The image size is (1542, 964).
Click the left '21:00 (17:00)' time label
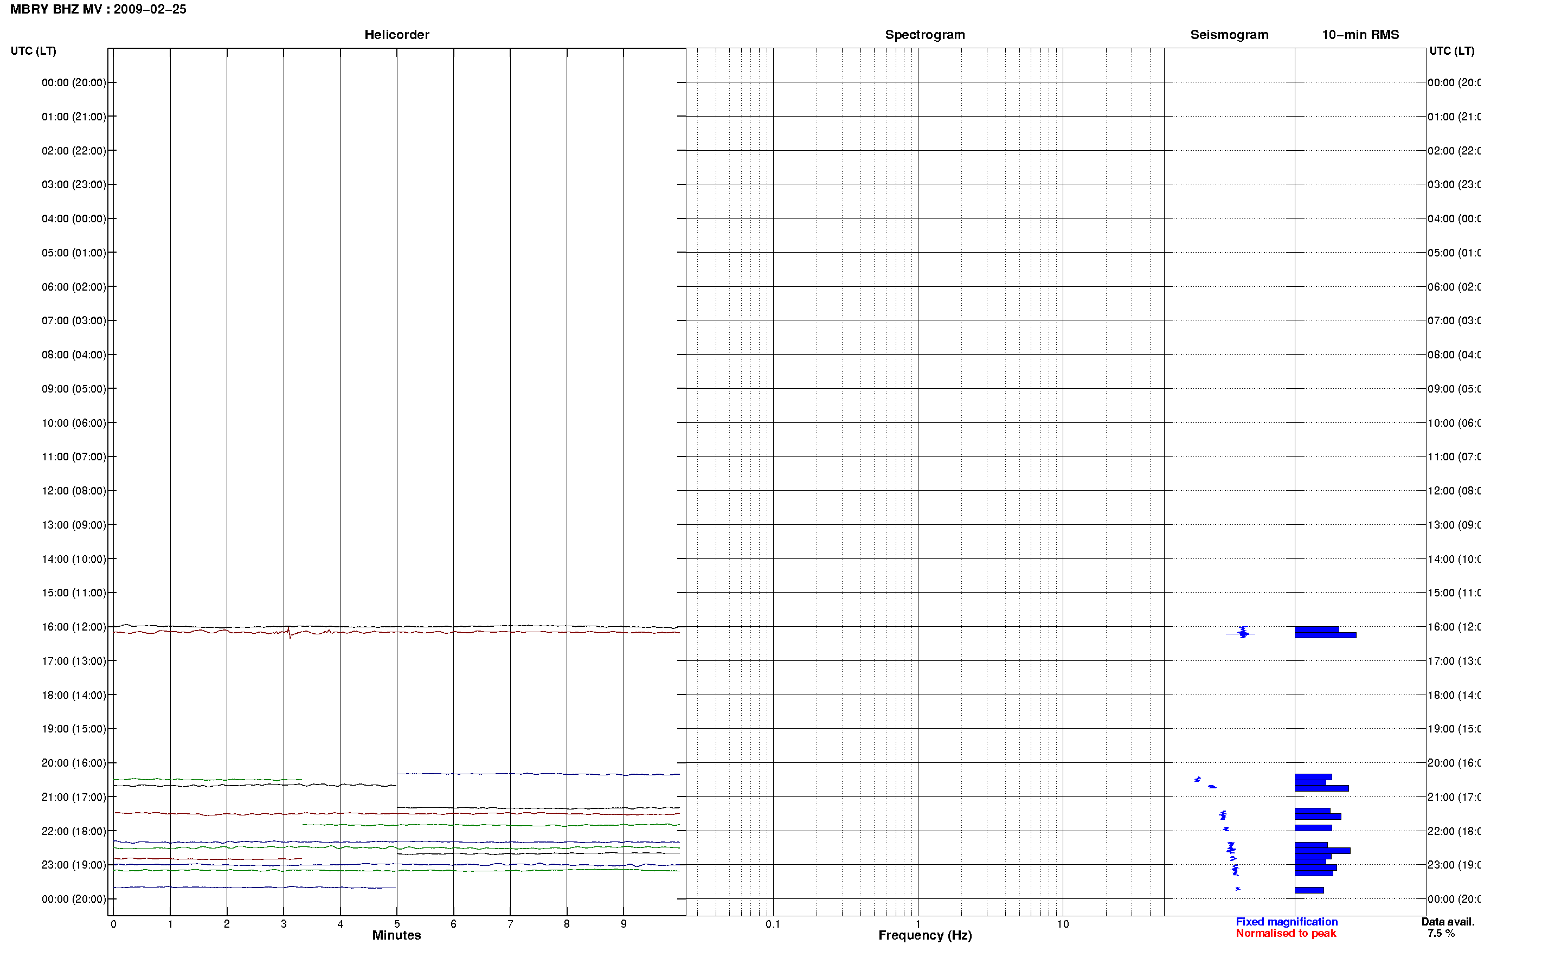[x=74, y=797]
